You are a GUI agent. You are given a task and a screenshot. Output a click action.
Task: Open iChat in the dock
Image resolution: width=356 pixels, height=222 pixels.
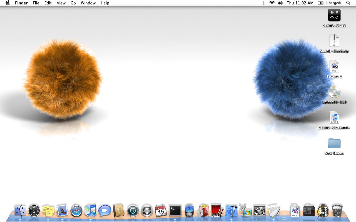point(105,211)
